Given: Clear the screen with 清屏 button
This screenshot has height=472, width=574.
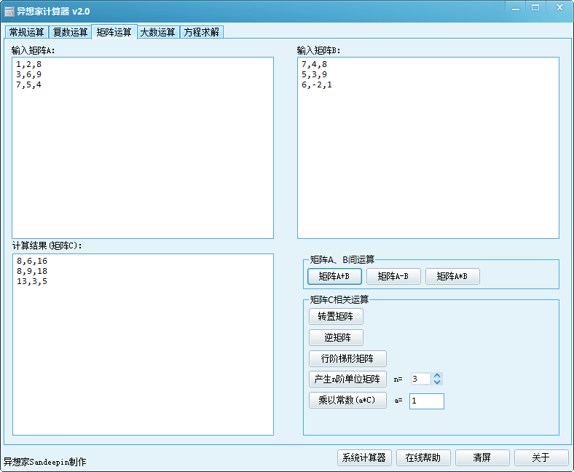Looking at the screenshot, I should coord(481,457).
